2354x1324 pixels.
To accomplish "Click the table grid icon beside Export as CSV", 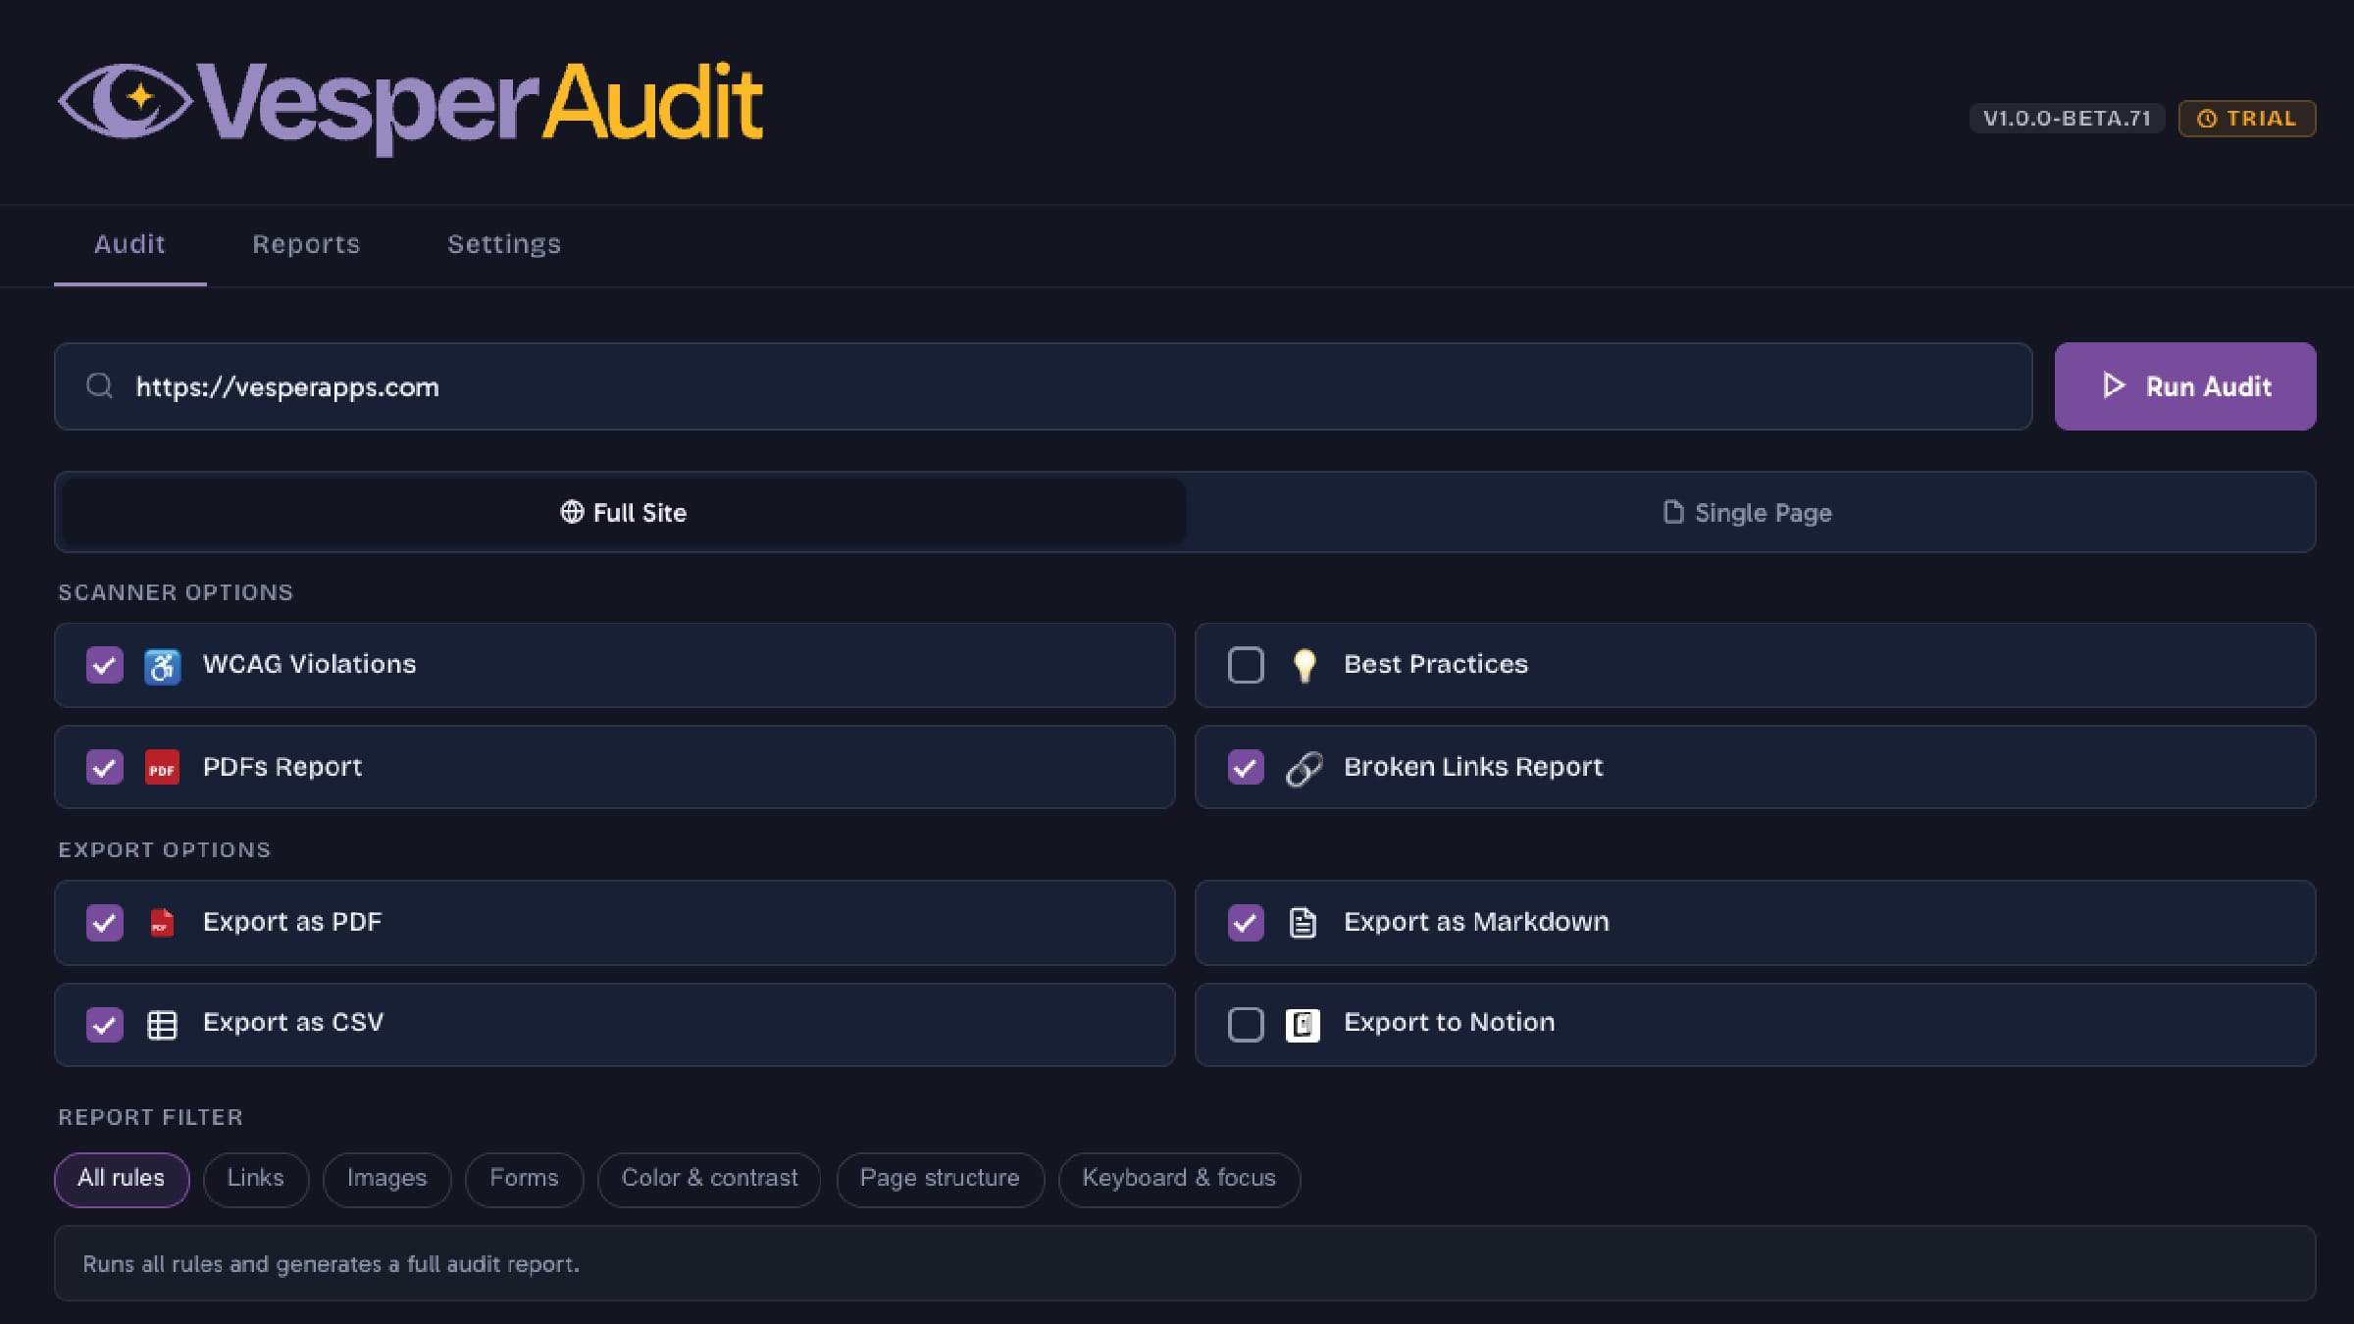I will (162, 1025).
